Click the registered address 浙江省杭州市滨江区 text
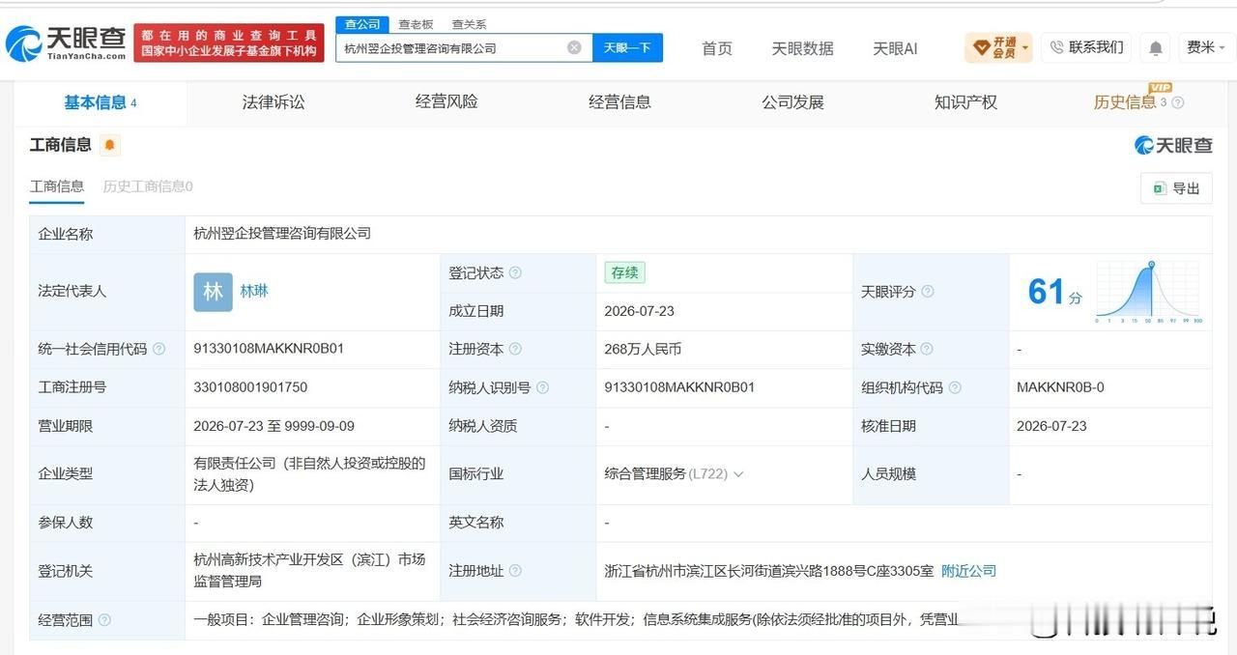 [768, 571]
